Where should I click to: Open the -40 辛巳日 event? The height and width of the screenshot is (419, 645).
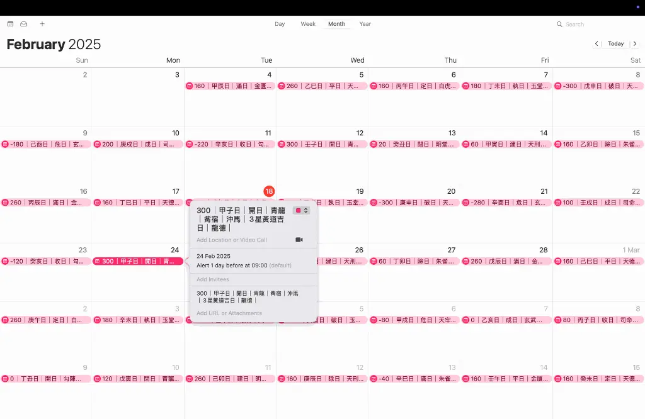click(x=414, y=379)
